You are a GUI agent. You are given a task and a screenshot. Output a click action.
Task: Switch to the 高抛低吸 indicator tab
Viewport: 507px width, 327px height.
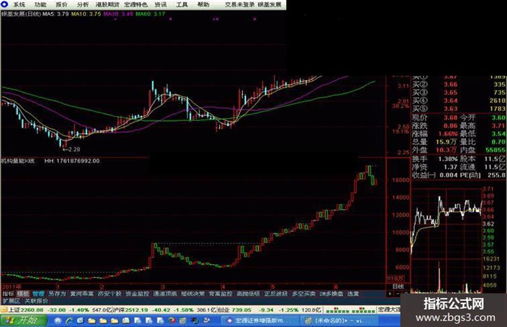click(248, 294)
